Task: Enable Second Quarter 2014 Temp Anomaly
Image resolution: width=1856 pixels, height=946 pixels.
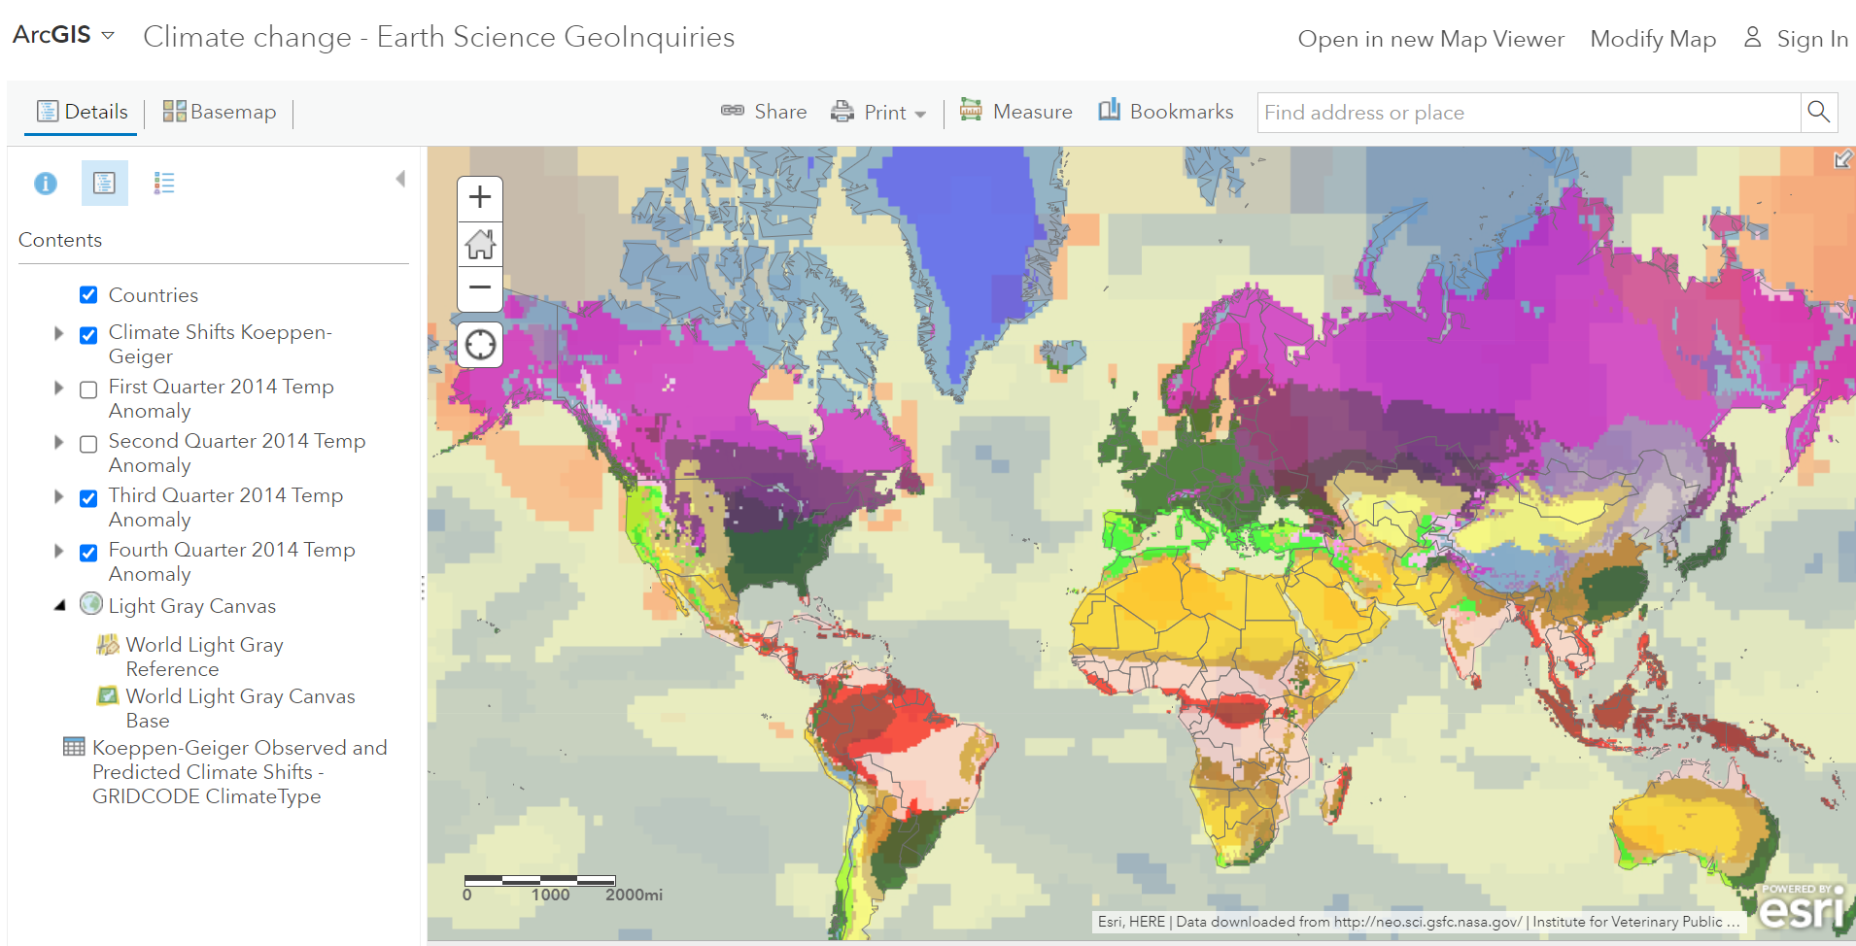Action: click(x=88, y=444)
